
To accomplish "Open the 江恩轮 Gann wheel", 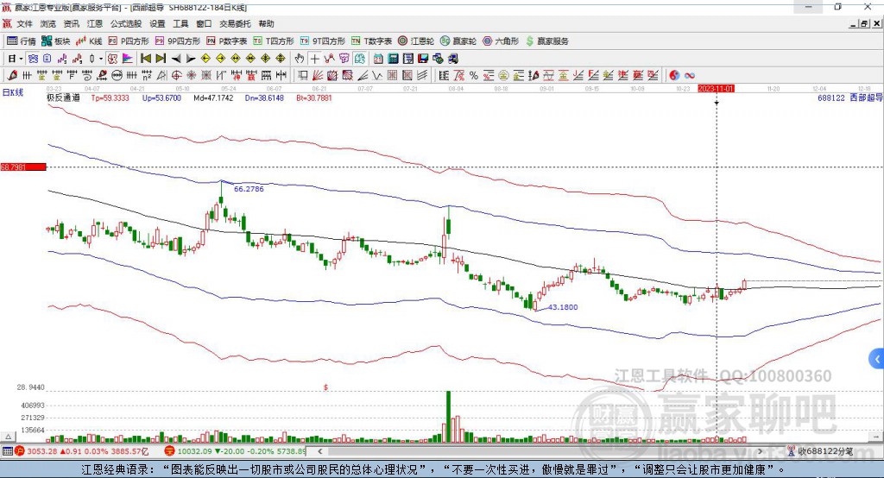I will (416, 41).
